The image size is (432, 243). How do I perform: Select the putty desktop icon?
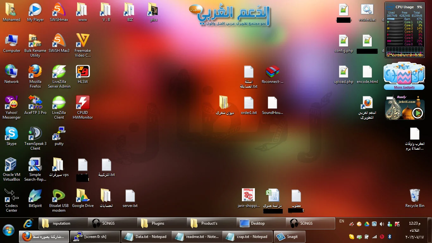(x=59, y=134)
